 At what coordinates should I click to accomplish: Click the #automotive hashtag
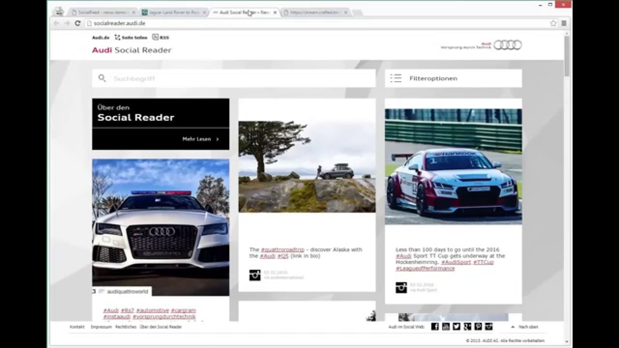pyautogui.click(x=153, y=310)
